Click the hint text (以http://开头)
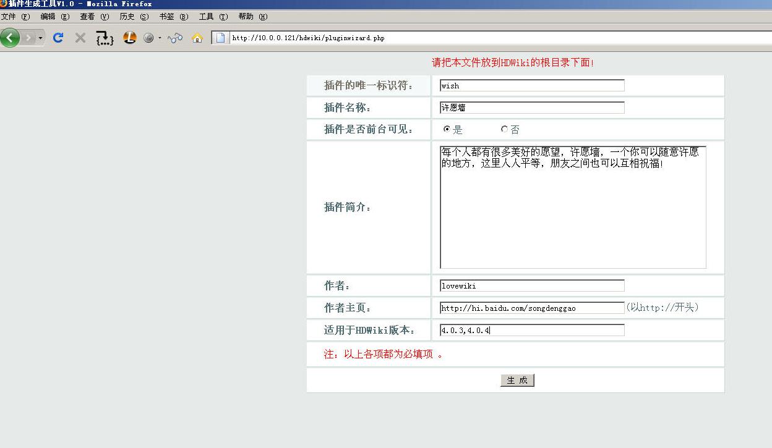 pyautogui.click(x=663, y=307)
